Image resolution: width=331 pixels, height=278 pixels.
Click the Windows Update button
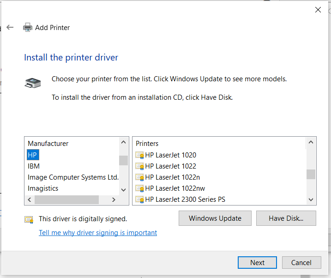(x=215, y=218)
